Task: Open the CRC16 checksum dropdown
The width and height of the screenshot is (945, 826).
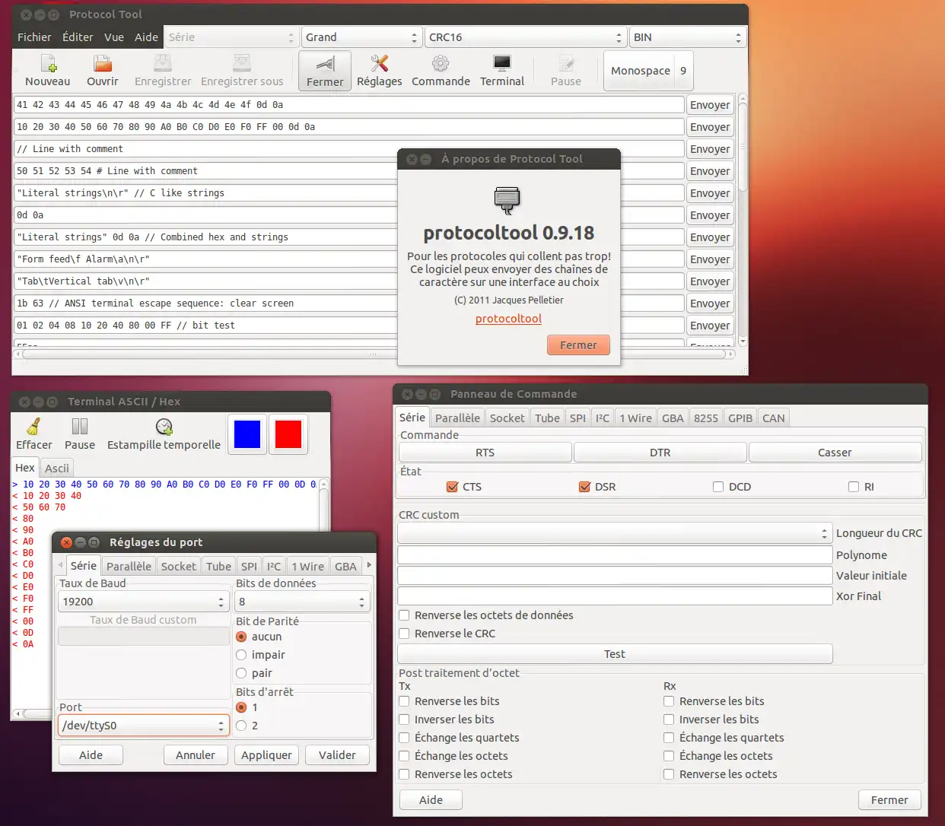Action: click(526, 37)
